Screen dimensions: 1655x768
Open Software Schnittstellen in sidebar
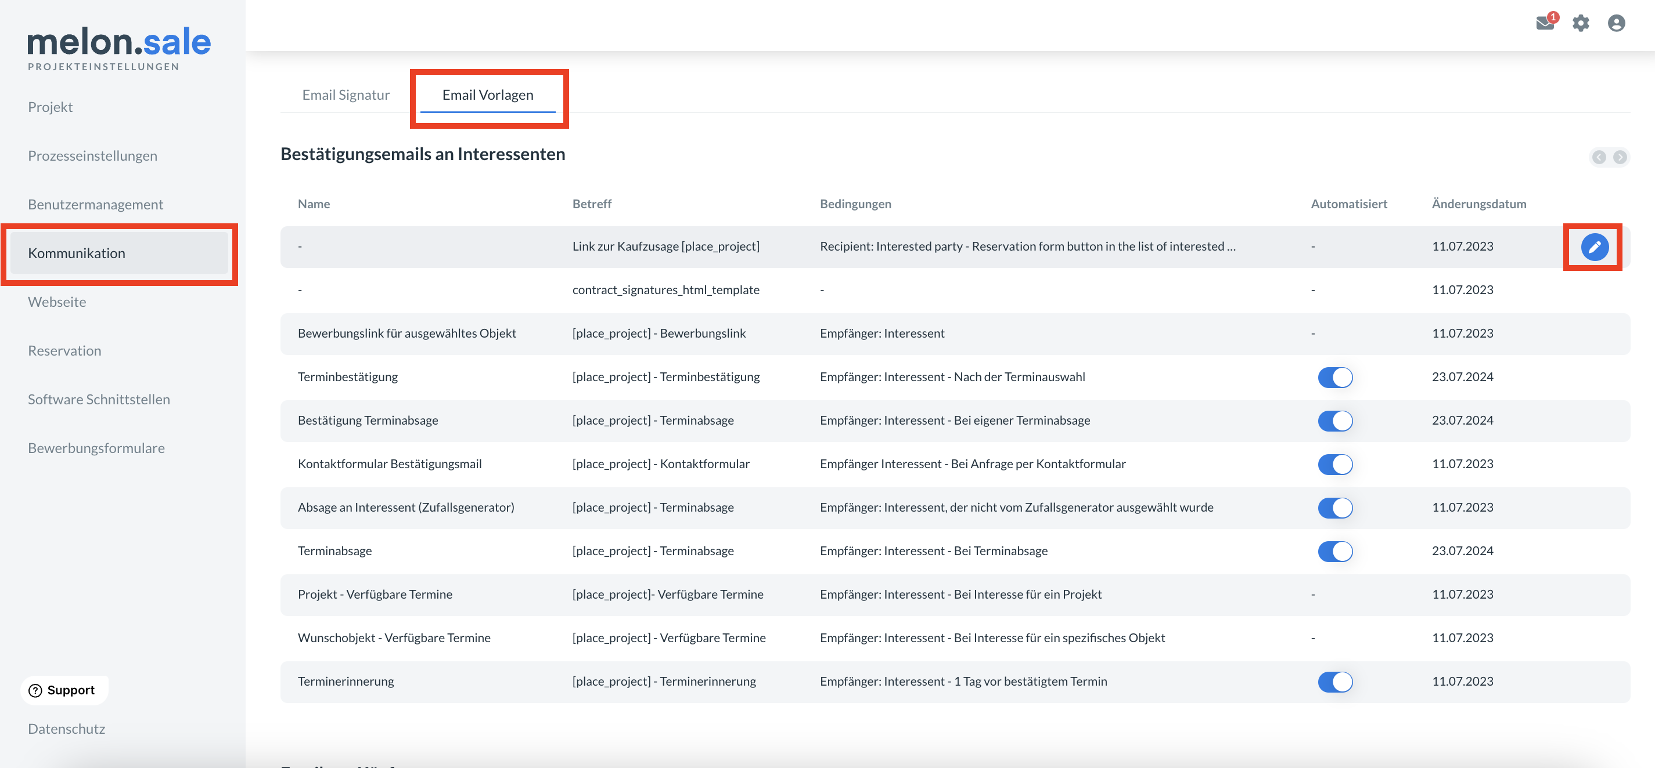99,400
